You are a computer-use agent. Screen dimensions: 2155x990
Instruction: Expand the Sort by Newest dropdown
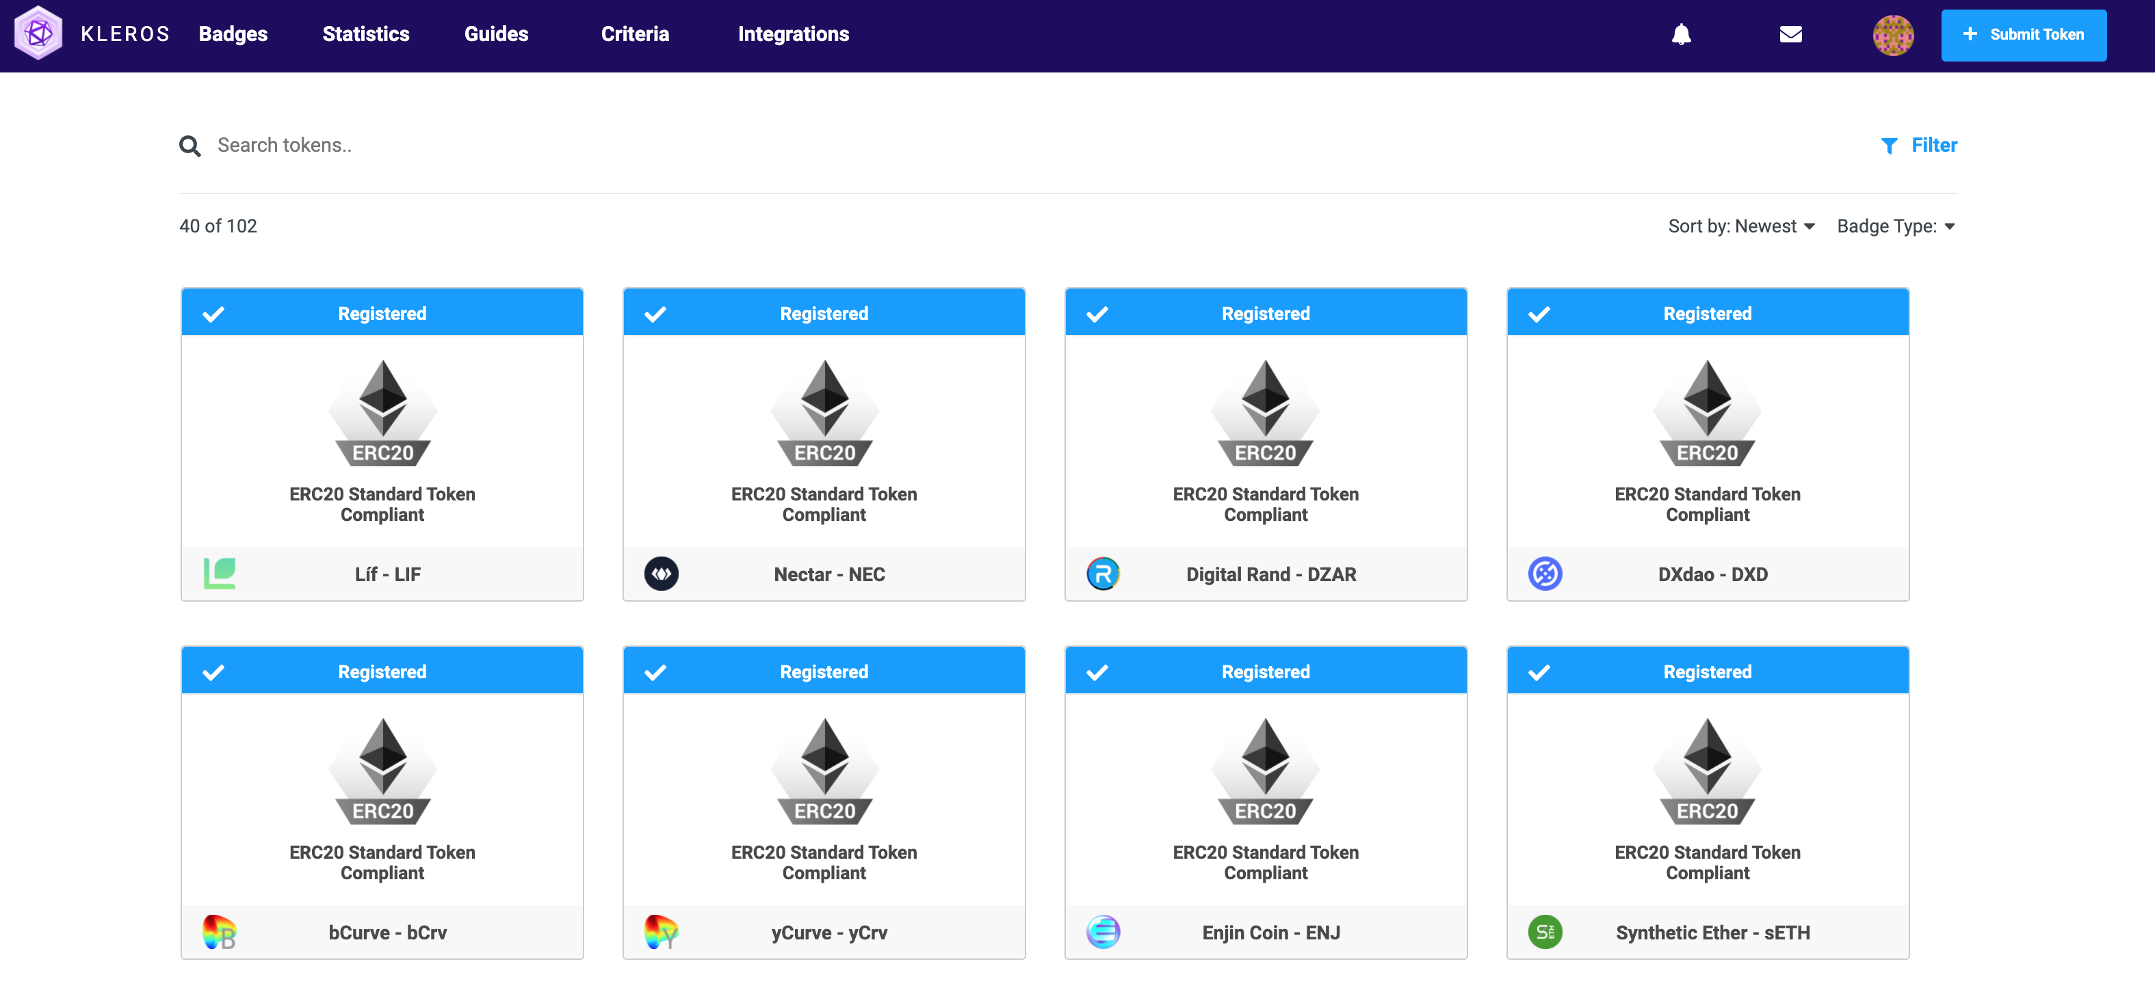click(x=1740, y=226)
